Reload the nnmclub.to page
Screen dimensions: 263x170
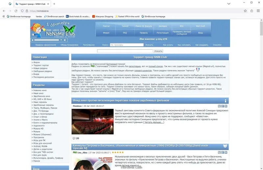pos(16,11)
